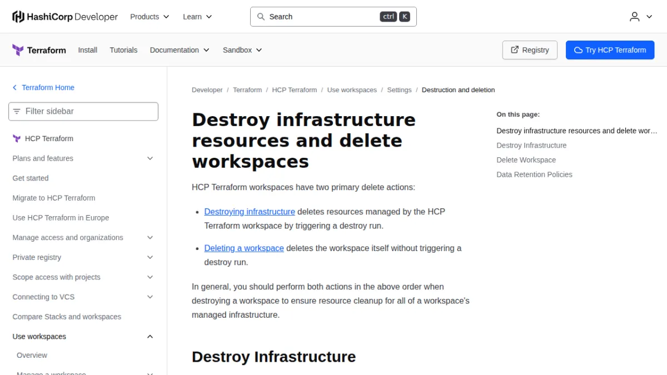Screen dimensions: 667x375
Task: Collapse the Use workspaces section
Action: [150, 337]
